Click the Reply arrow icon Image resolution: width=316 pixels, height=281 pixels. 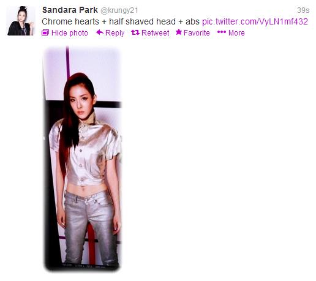pos(100,32)
